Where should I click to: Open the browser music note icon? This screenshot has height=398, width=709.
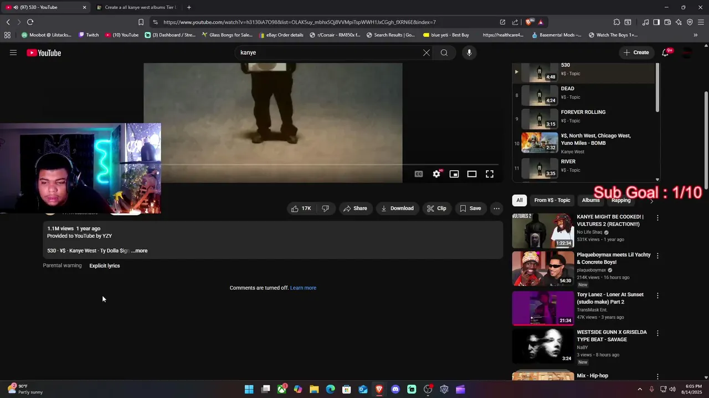click(645, 22)
